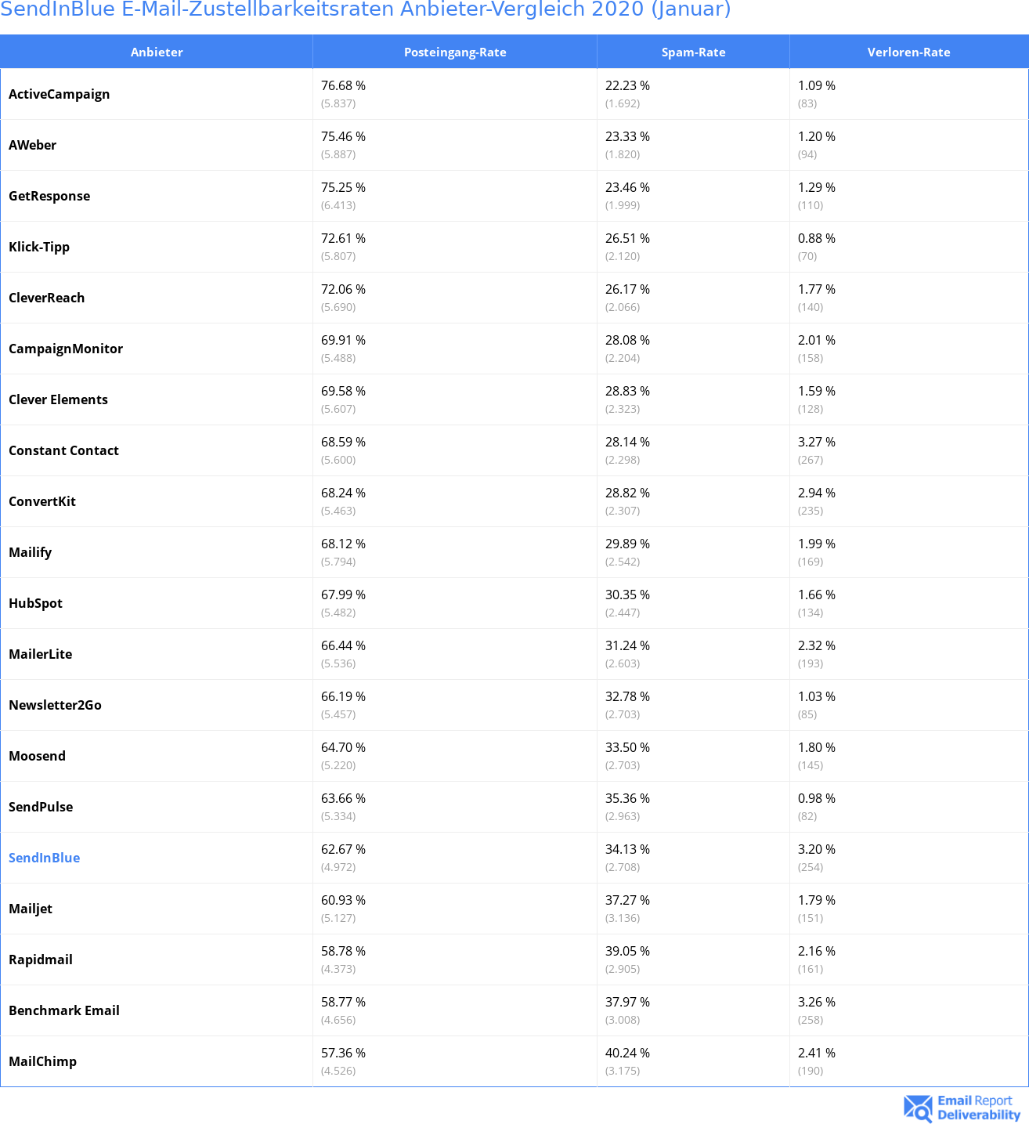Click the MailChimp provider name

(42, 1061)
